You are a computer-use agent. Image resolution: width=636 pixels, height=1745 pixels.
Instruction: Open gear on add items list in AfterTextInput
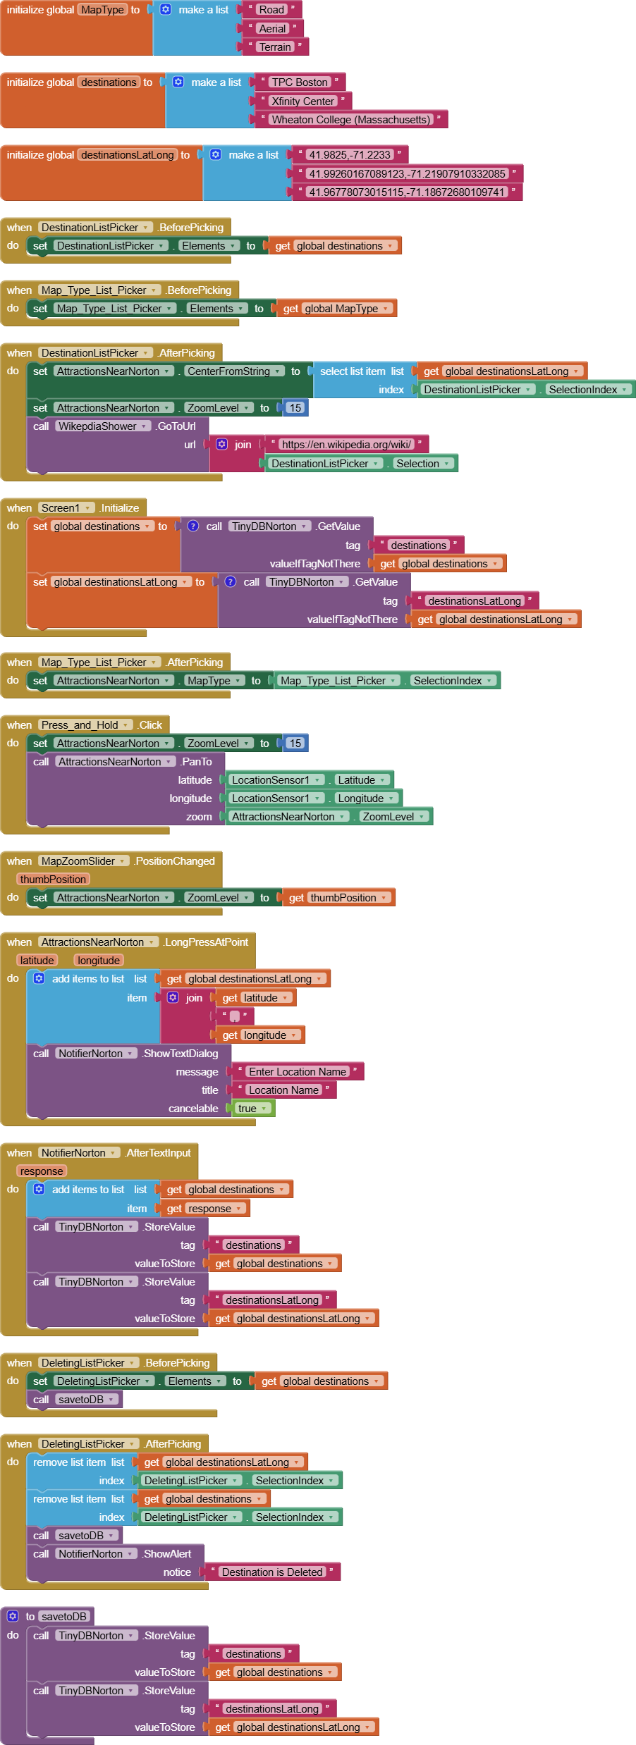pyautogui.click(x=39, y=1190)
